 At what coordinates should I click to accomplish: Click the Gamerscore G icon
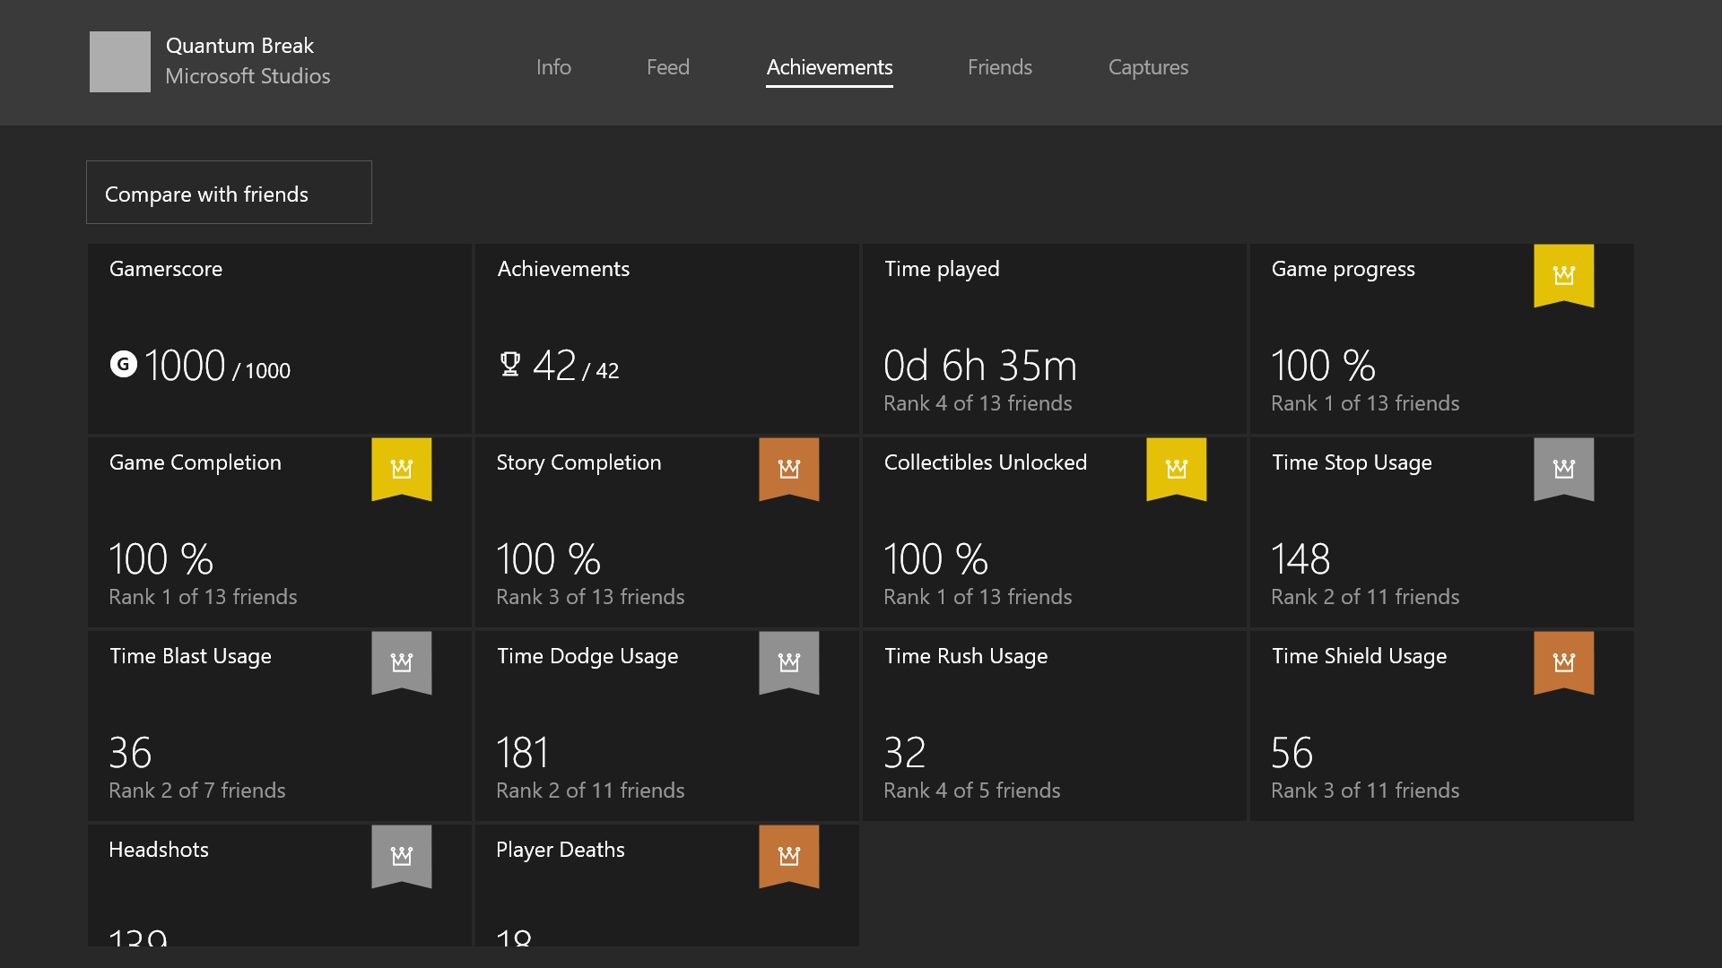[123, 364]
